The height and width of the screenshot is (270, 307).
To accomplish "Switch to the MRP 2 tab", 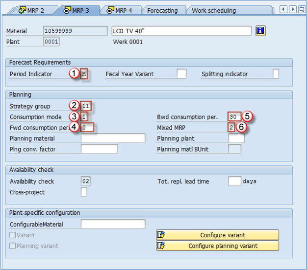I will [32, 10].
